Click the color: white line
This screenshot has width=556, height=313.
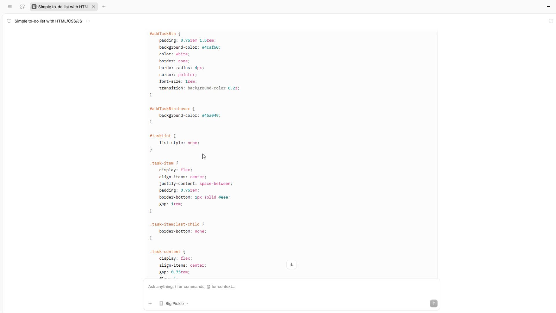(175, 54)
